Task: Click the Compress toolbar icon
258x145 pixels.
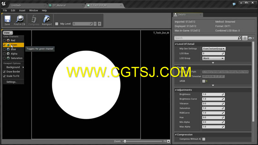Action: pos(34,19)
